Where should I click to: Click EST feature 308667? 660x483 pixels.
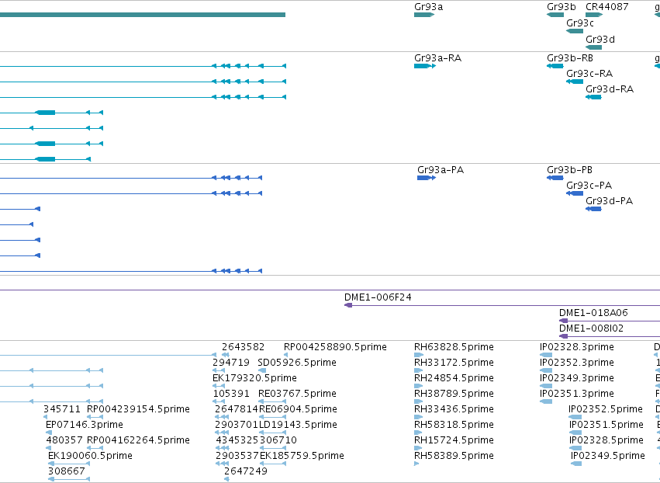(x=69, y=479)
